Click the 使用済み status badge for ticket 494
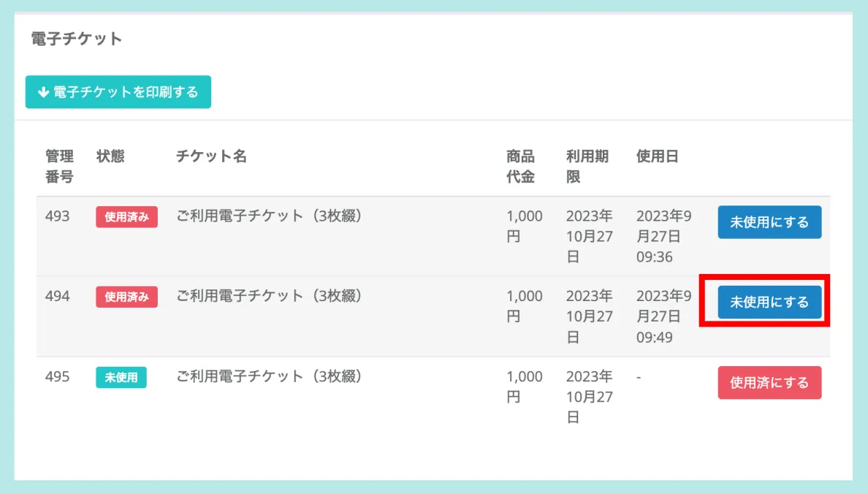 pyautogui.click(x=126, y=297)
